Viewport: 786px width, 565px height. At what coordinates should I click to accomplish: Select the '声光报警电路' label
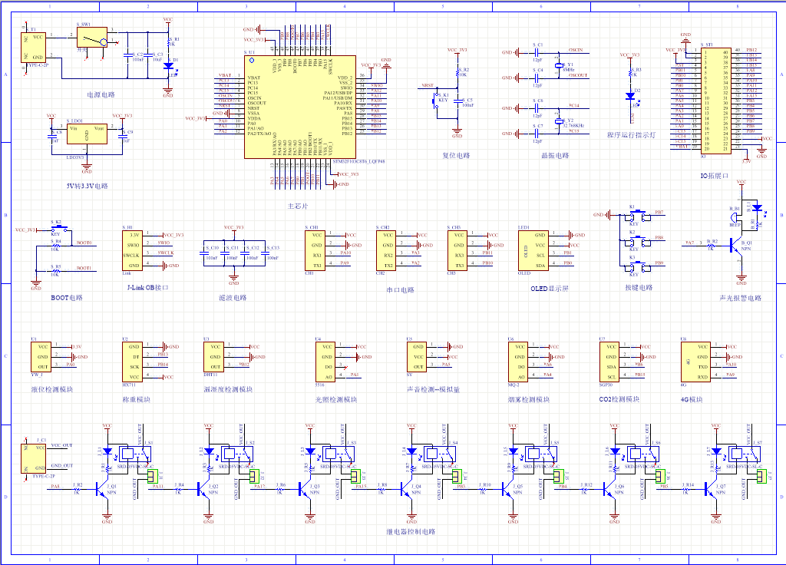(x=741, y=298)
